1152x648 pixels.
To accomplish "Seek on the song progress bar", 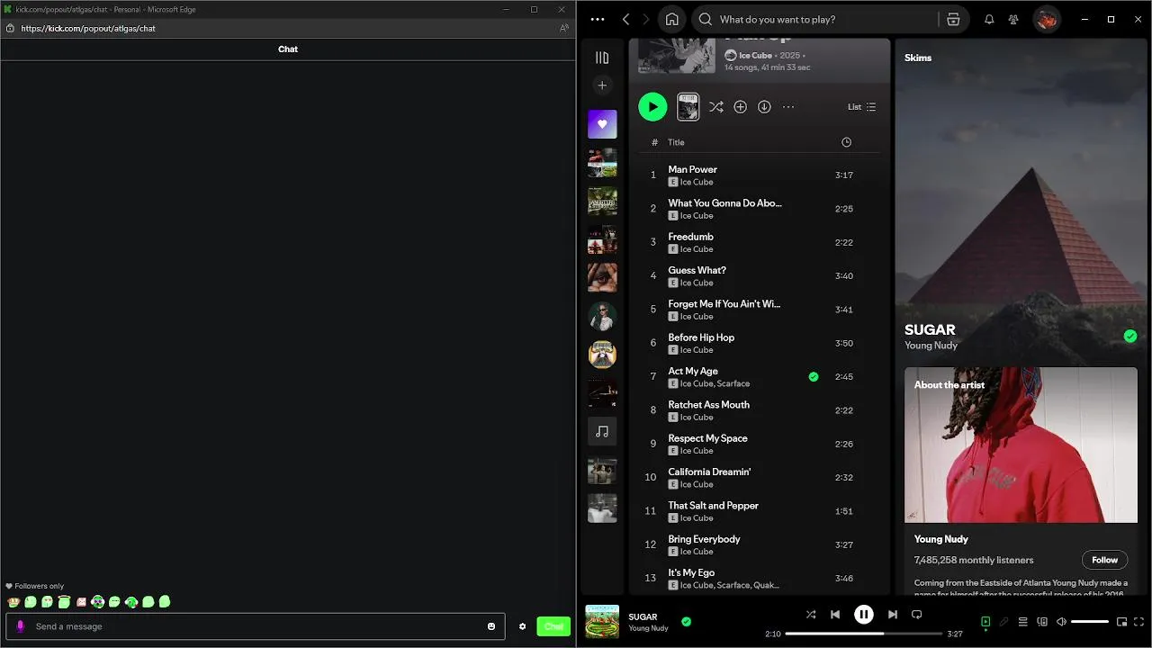I will point(863,634).
